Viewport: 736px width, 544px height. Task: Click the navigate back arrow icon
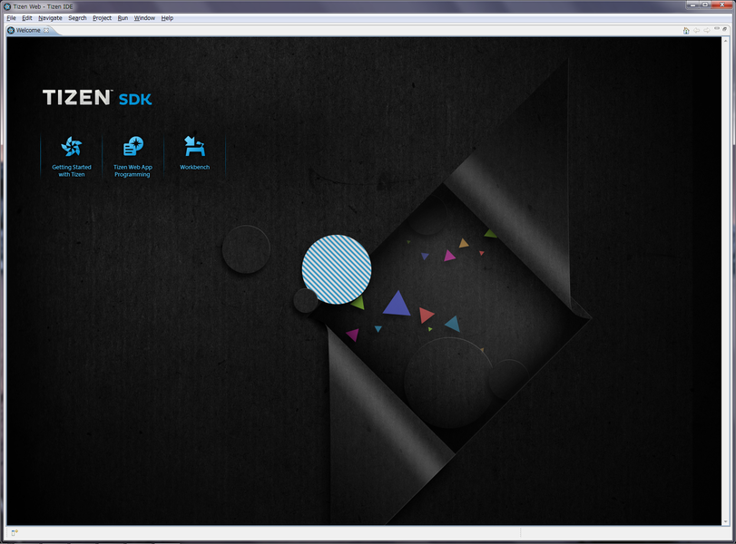(x=697, y=31)
